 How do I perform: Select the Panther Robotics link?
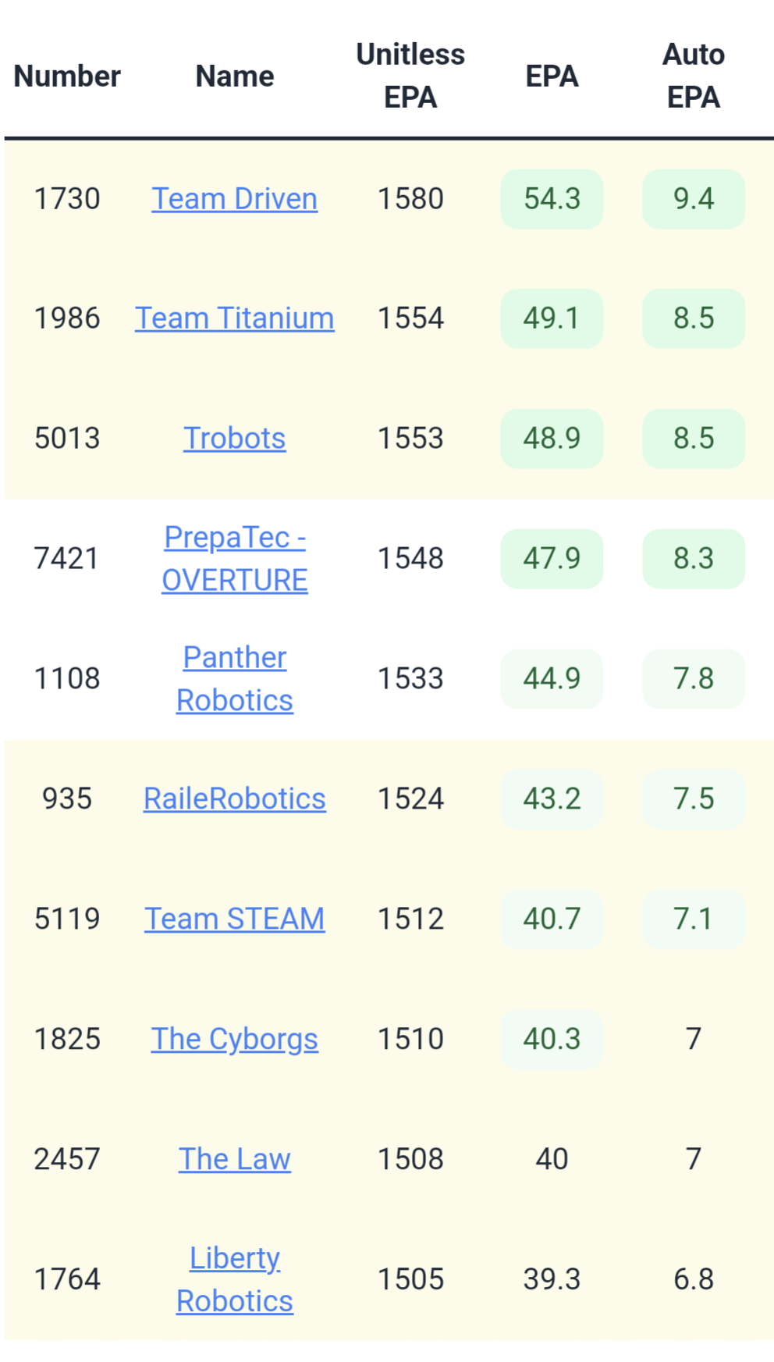pos(234,679)
